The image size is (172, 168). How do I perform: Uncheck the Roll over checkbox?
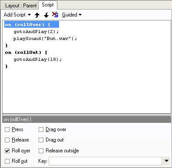[x=7, y=151]
